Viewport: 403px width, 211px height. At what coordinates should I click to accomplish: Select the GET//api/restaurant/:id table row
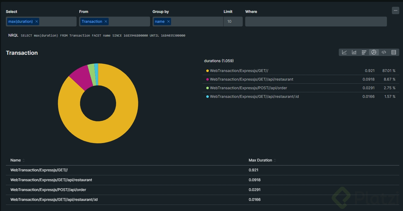(54, 200)
